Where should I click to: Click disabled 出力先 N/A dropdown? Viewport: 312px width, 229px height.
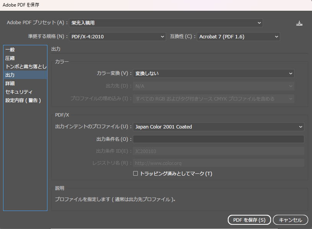coord(214,86)
